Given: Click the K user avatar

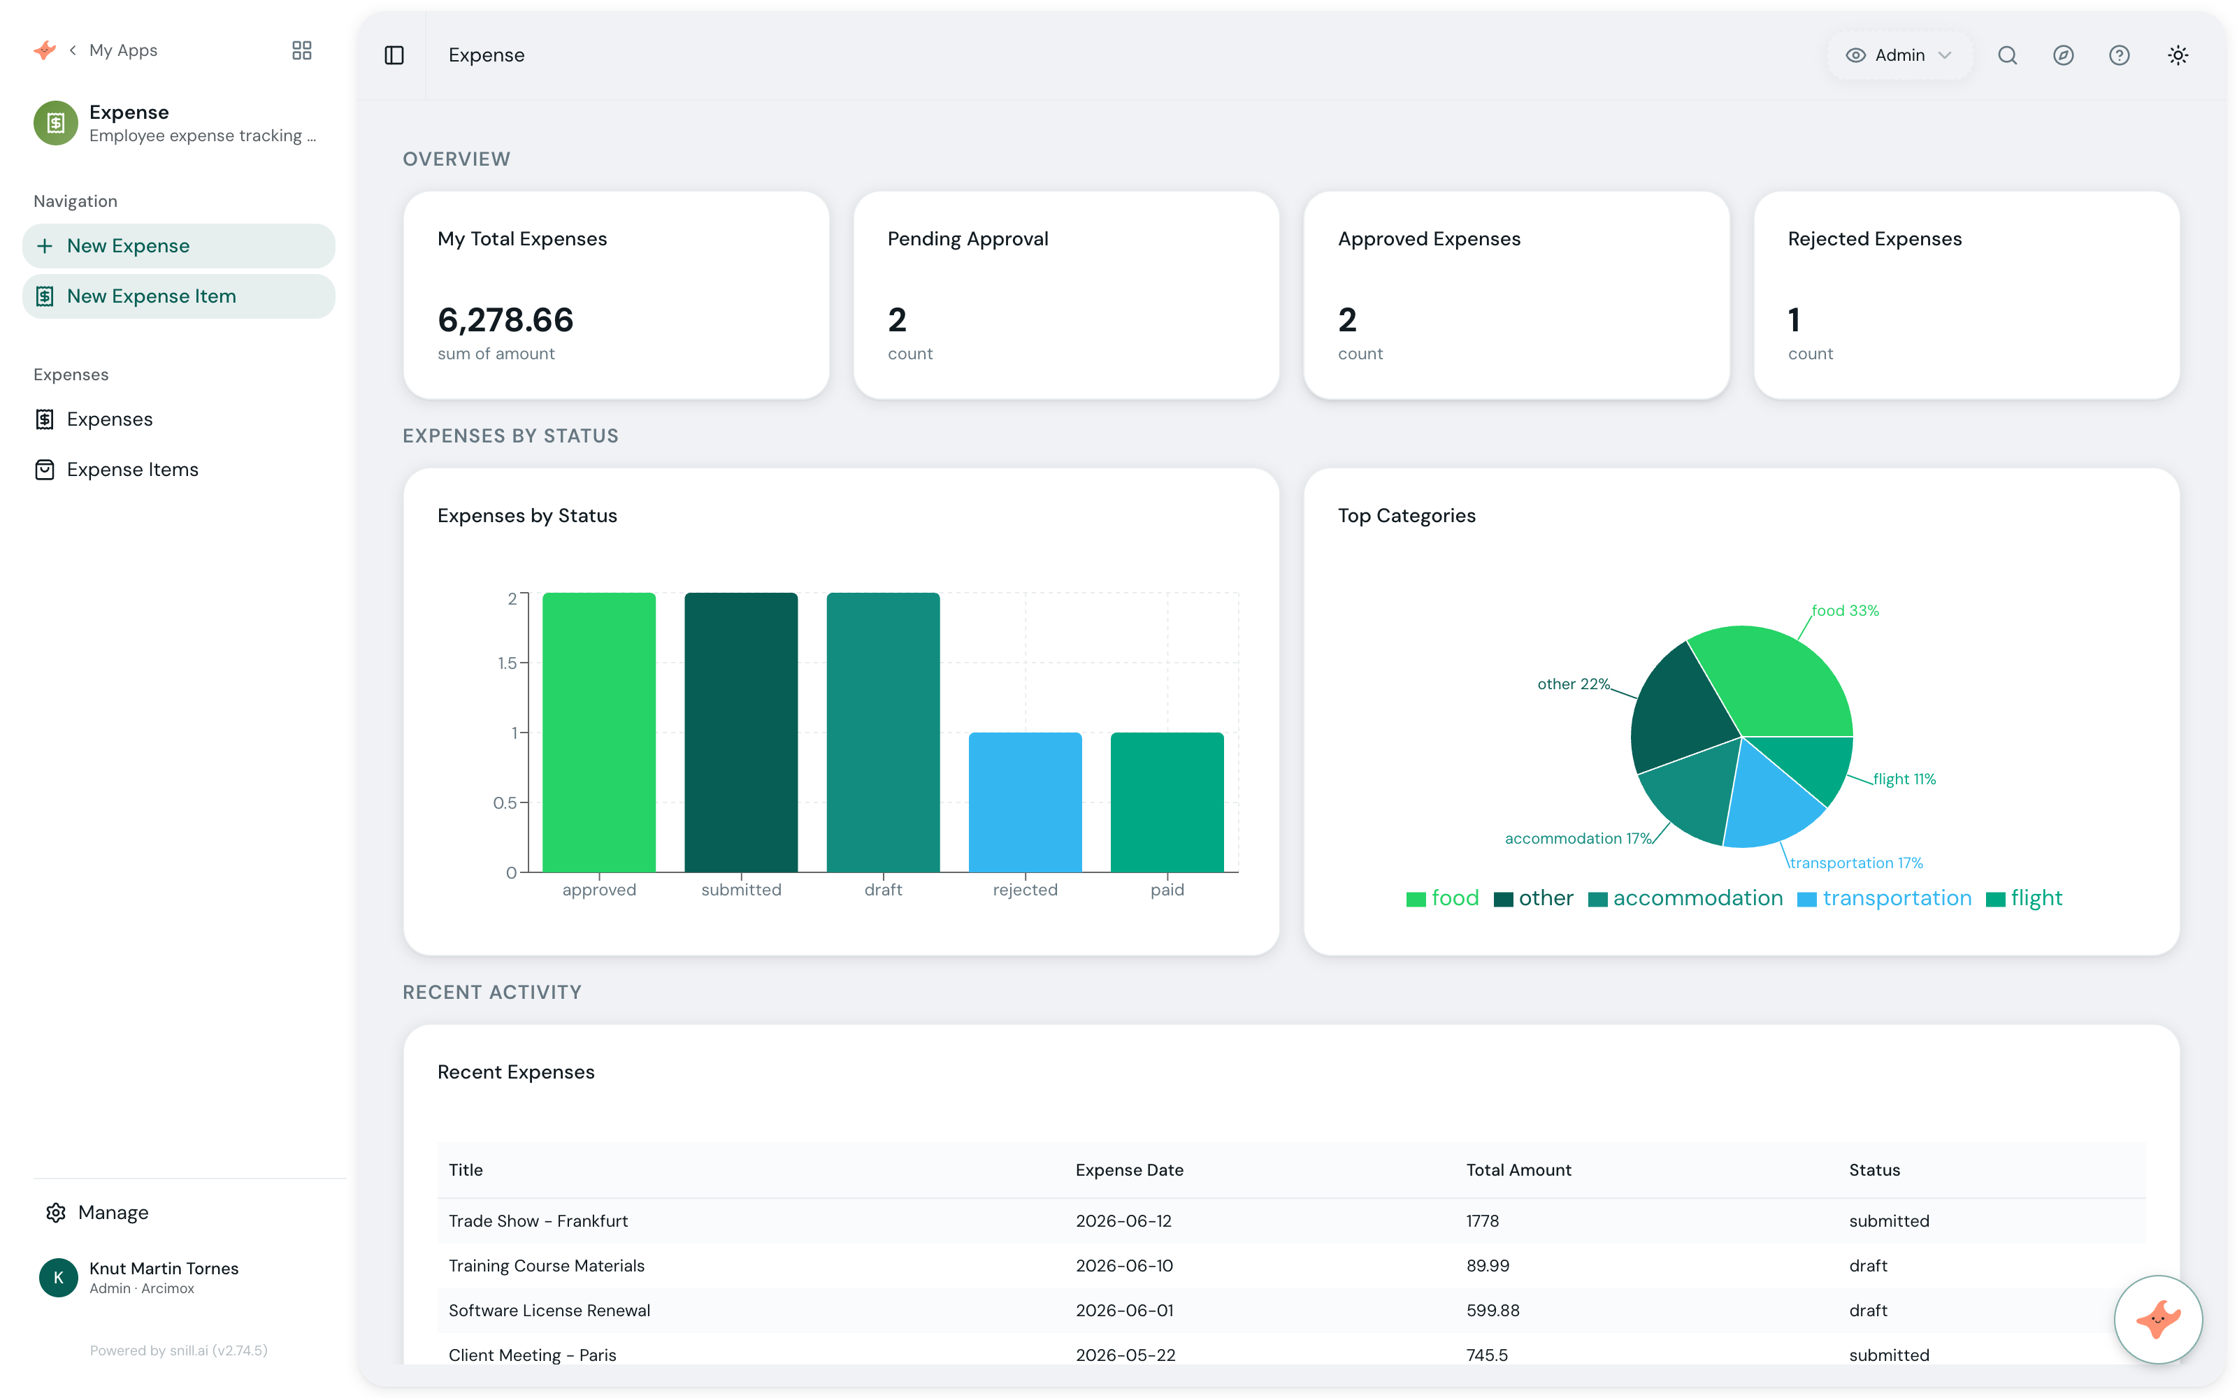Looking at the screenshot, I should (58, 1277).
